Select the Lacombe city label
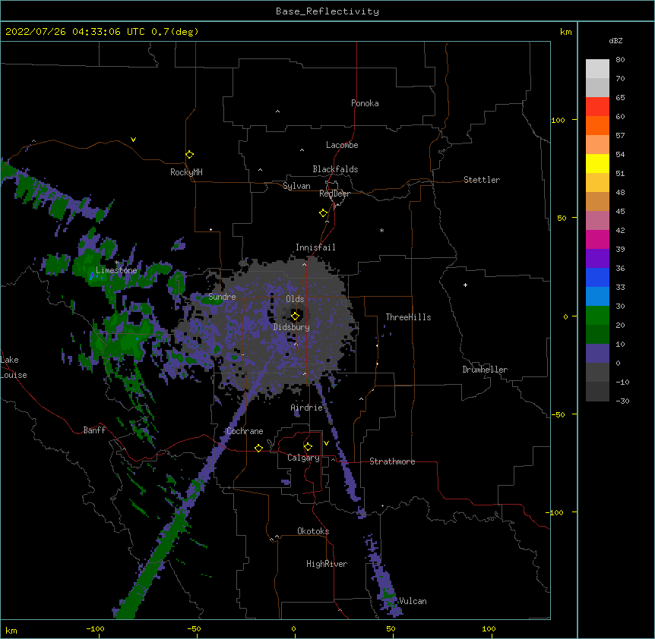655x639 pixels. point(342,145)
